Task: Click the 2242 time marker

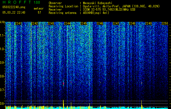Action: (x=35, y=23)
